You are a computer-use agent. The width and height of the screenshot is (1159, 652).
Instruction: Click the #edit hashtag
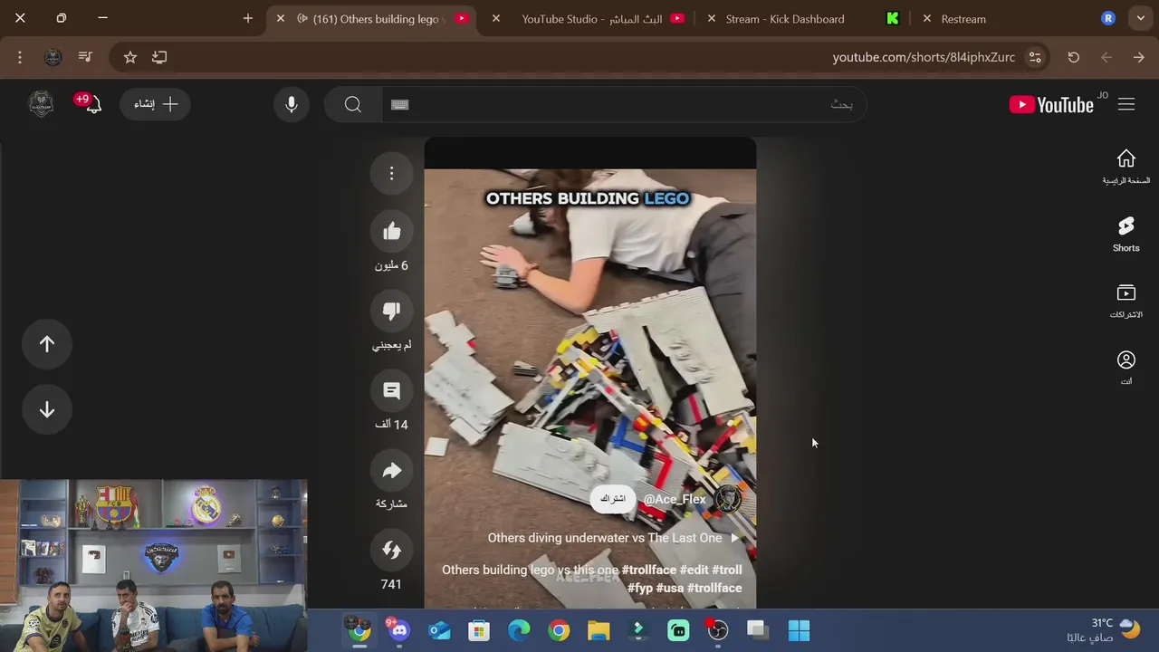coord(694,570)
